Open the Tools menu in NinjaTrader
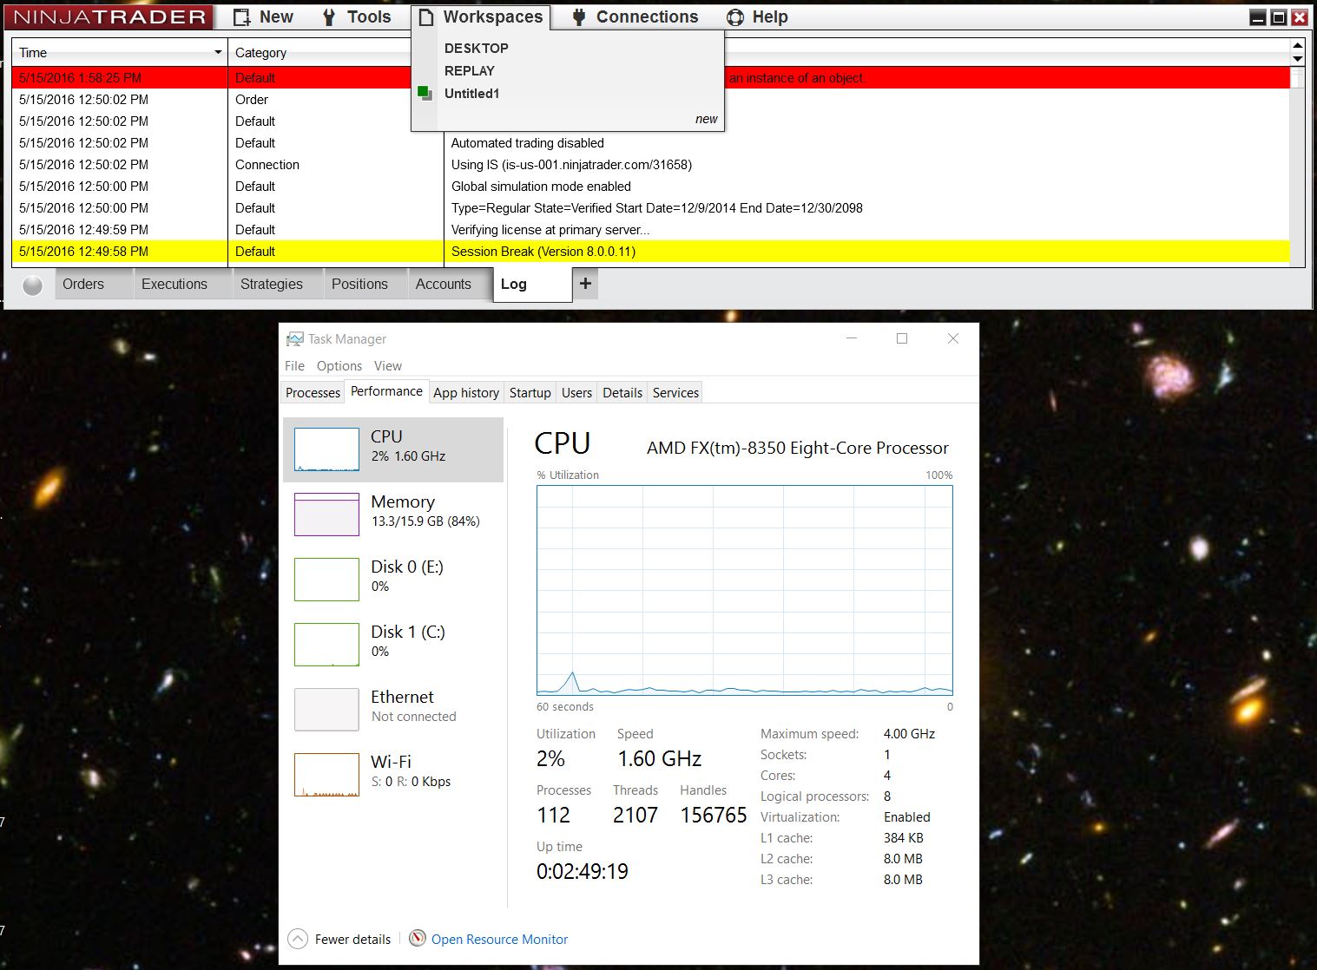The height and width of the screenshot is (970, 1317). pyautogui.click(x=357, y=16)
